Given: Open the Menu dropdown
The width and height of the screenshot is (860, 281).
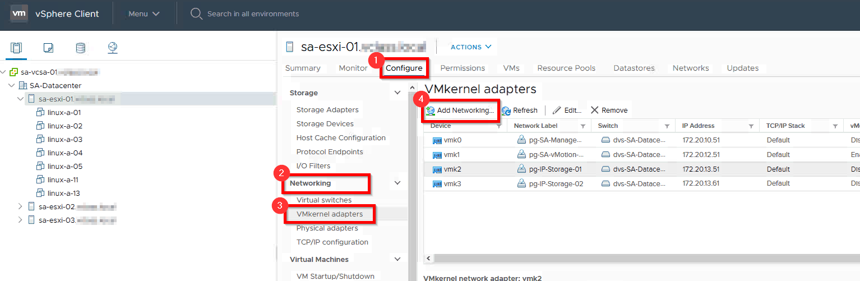Looking at the screenshot, I should coord(144,13).
